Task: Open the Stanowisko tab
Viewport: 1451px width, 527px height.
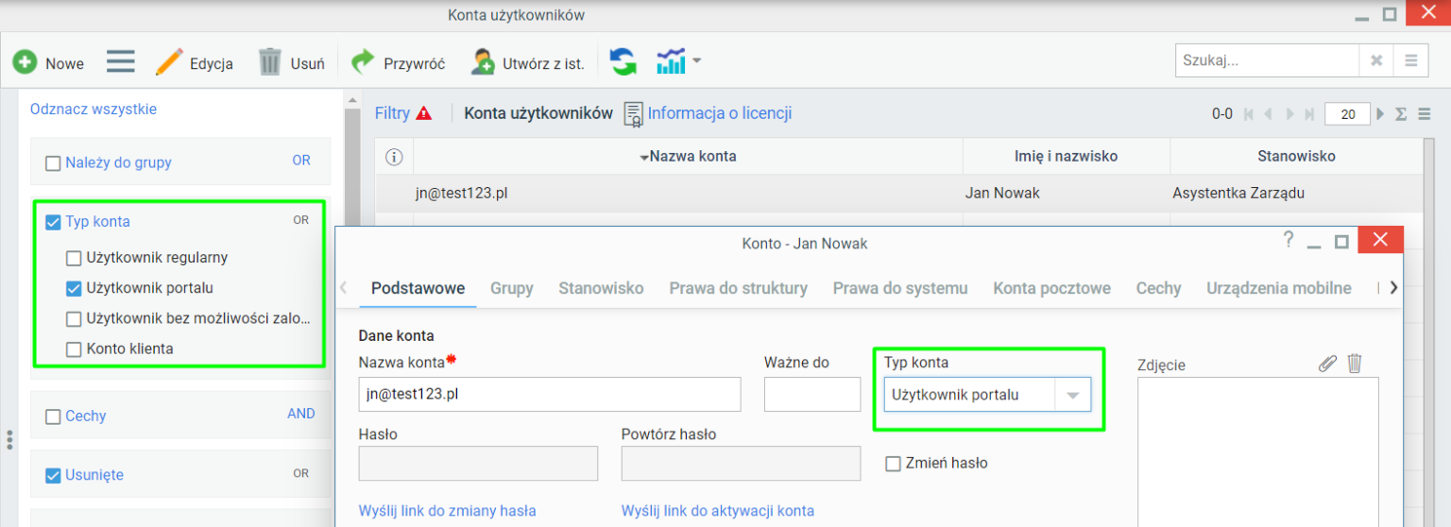Action: coord(602,288)
